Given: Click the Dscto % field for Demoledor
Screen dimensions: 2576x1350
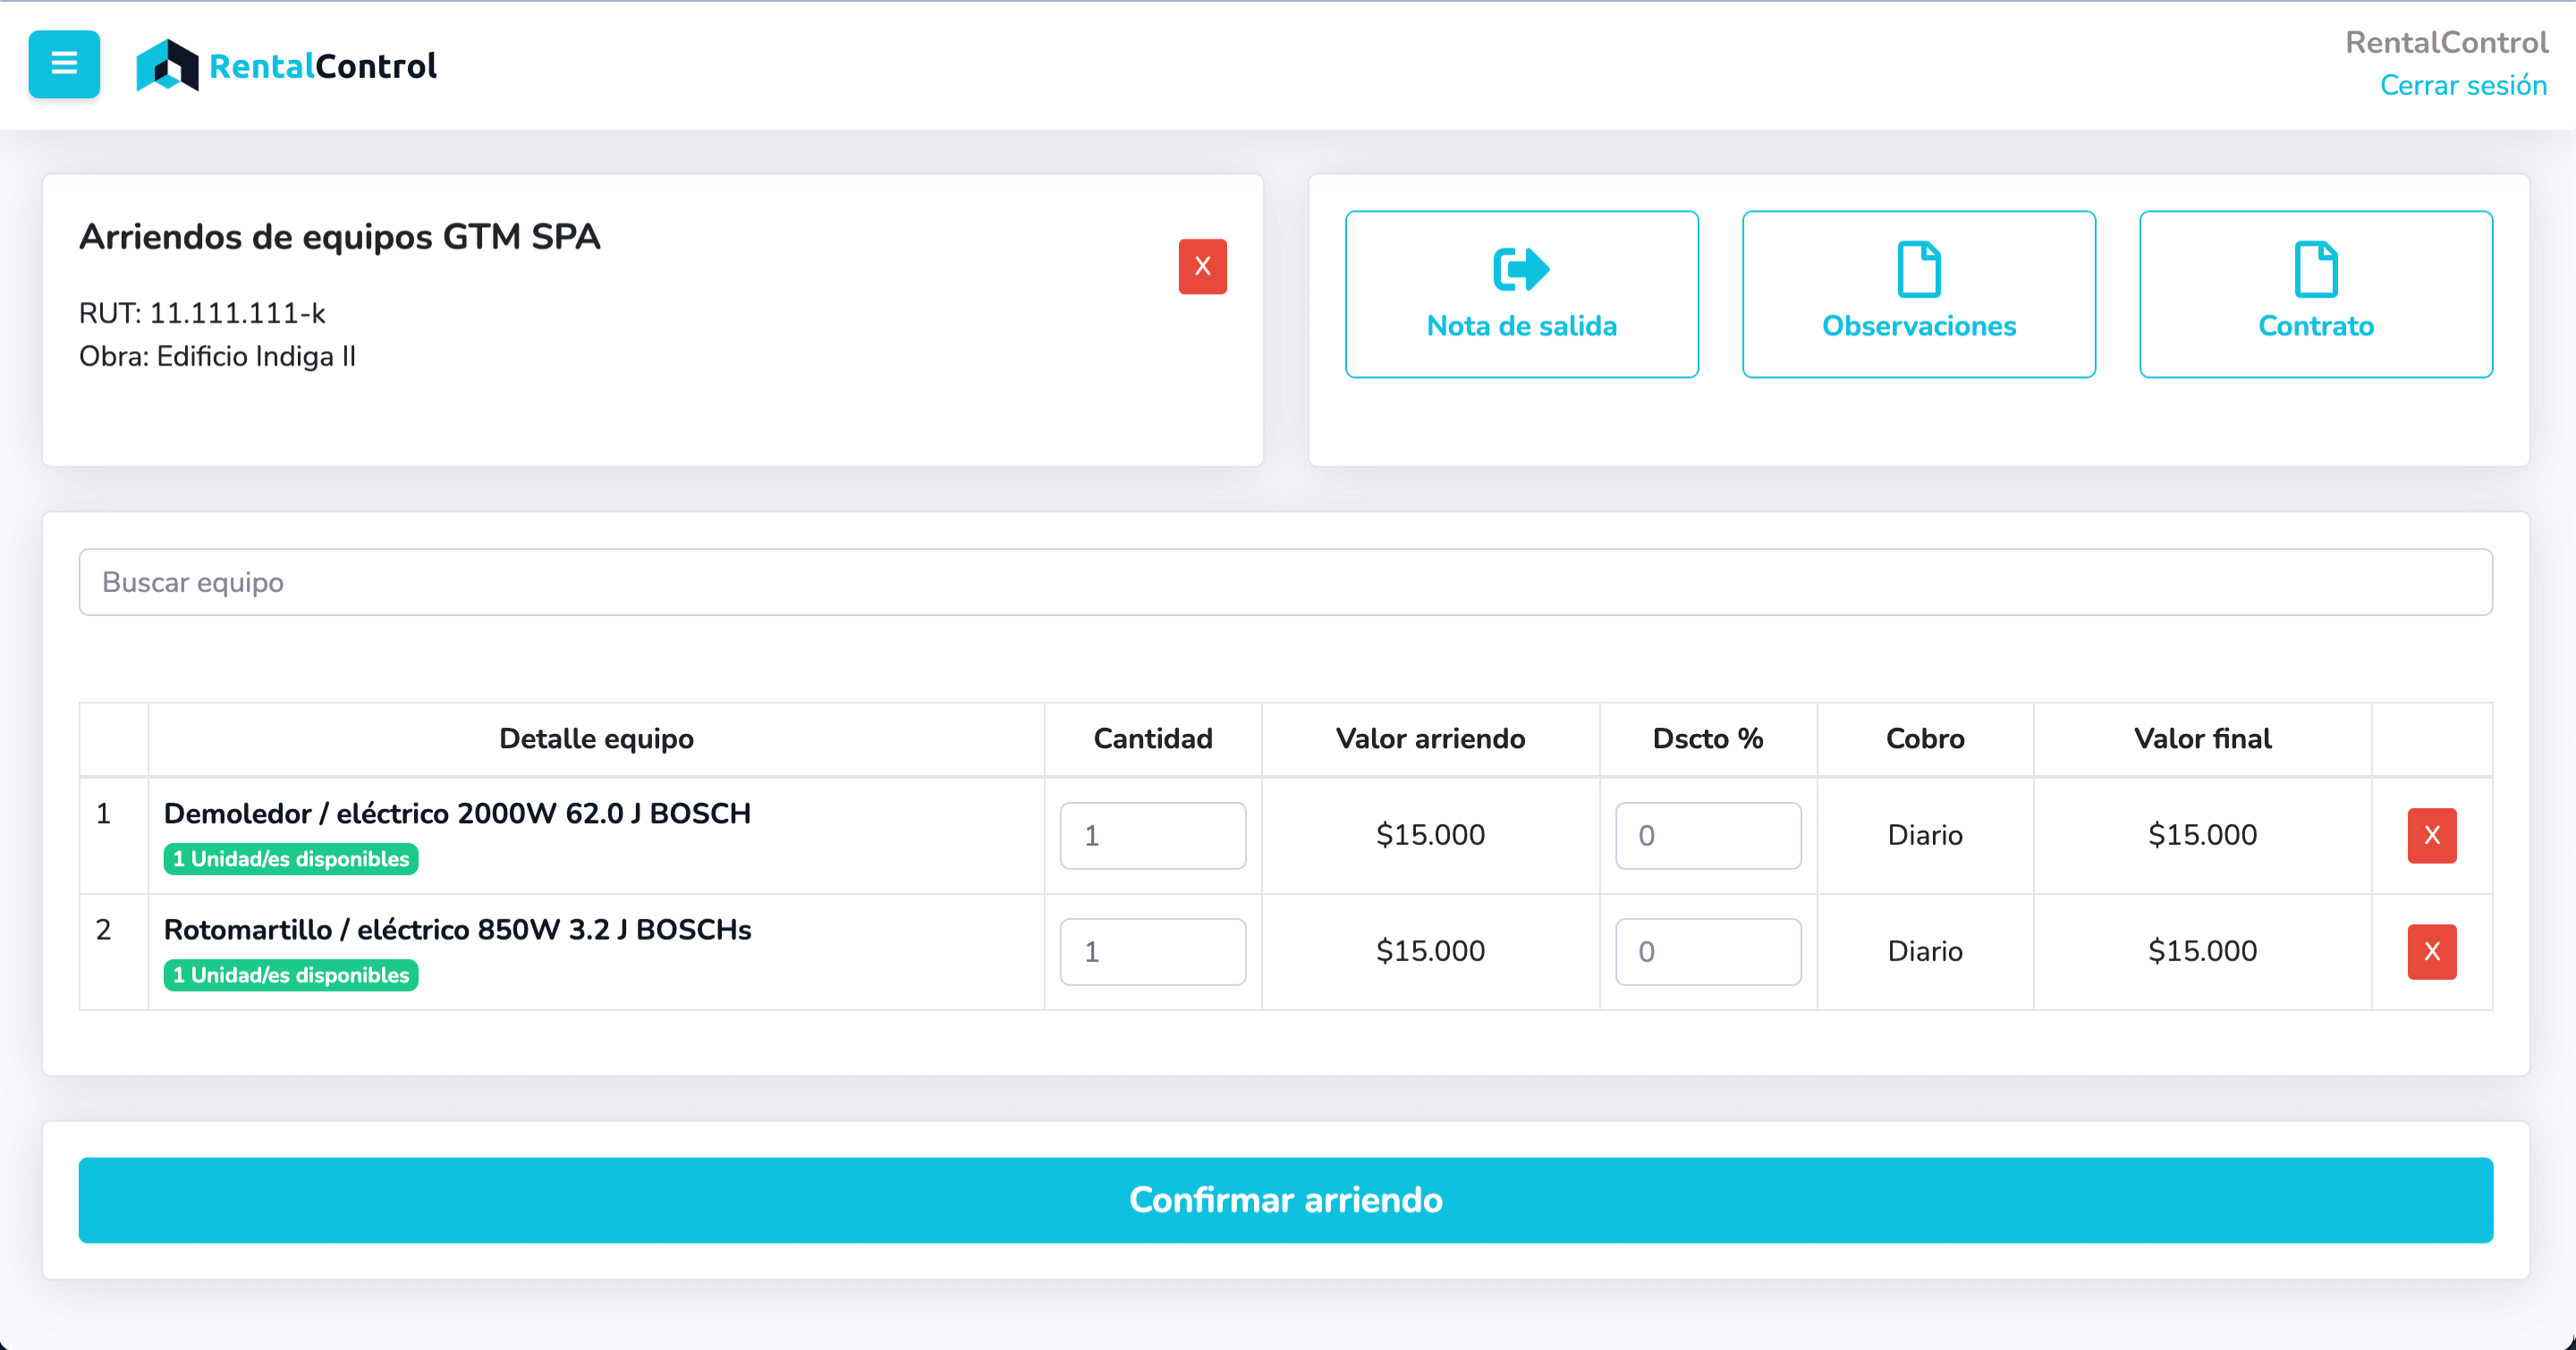Looking at the screenshot, I should [x=1708, y=835].
